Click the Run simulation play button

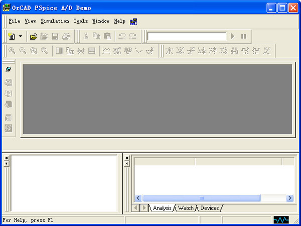click(233, 36)
